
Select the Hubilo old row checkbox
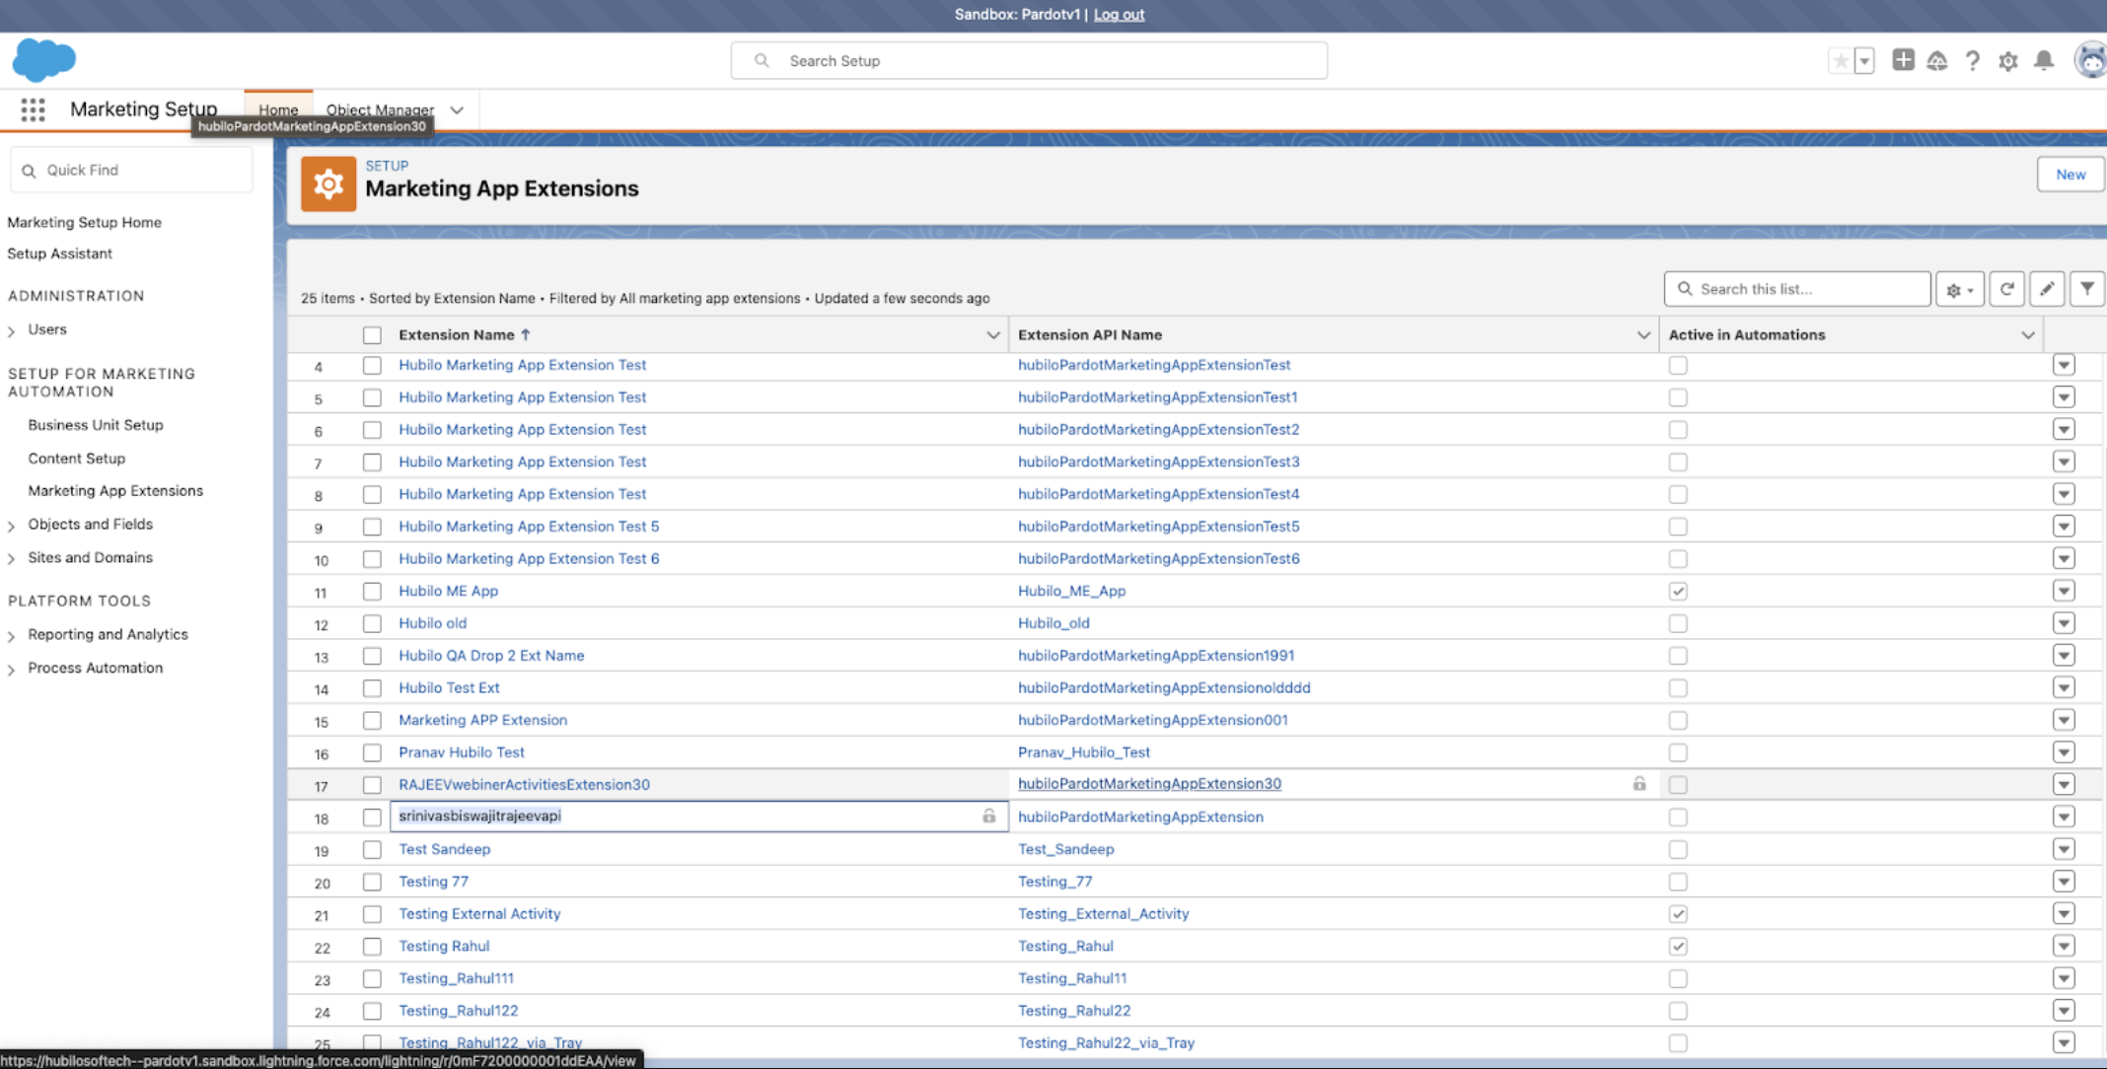click(372, 623)
